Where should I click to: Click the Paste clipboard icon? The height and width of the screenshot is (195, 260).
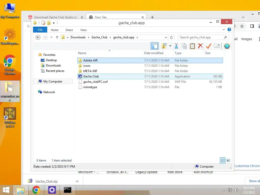click(192, 46)
